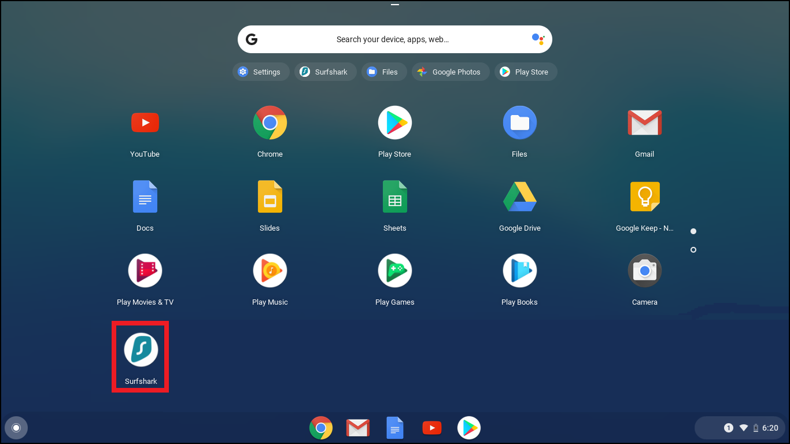
Task: Launch YouTube from the app grid
Action: click(145, 123)
